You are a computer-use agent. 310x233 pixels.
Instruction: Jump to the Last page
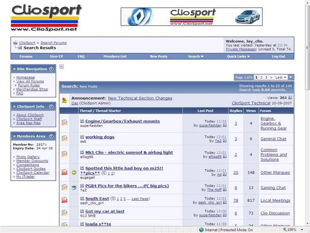[x=281, y=77]
